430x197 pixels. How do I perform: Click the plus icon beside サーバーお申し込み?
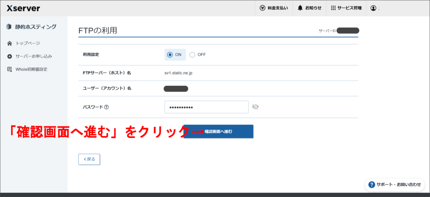10,56
